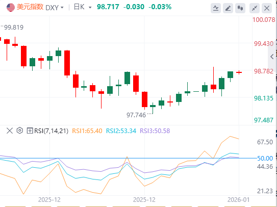
Task: Toggle RSI1 orange line label
Action: coord(87,131)
